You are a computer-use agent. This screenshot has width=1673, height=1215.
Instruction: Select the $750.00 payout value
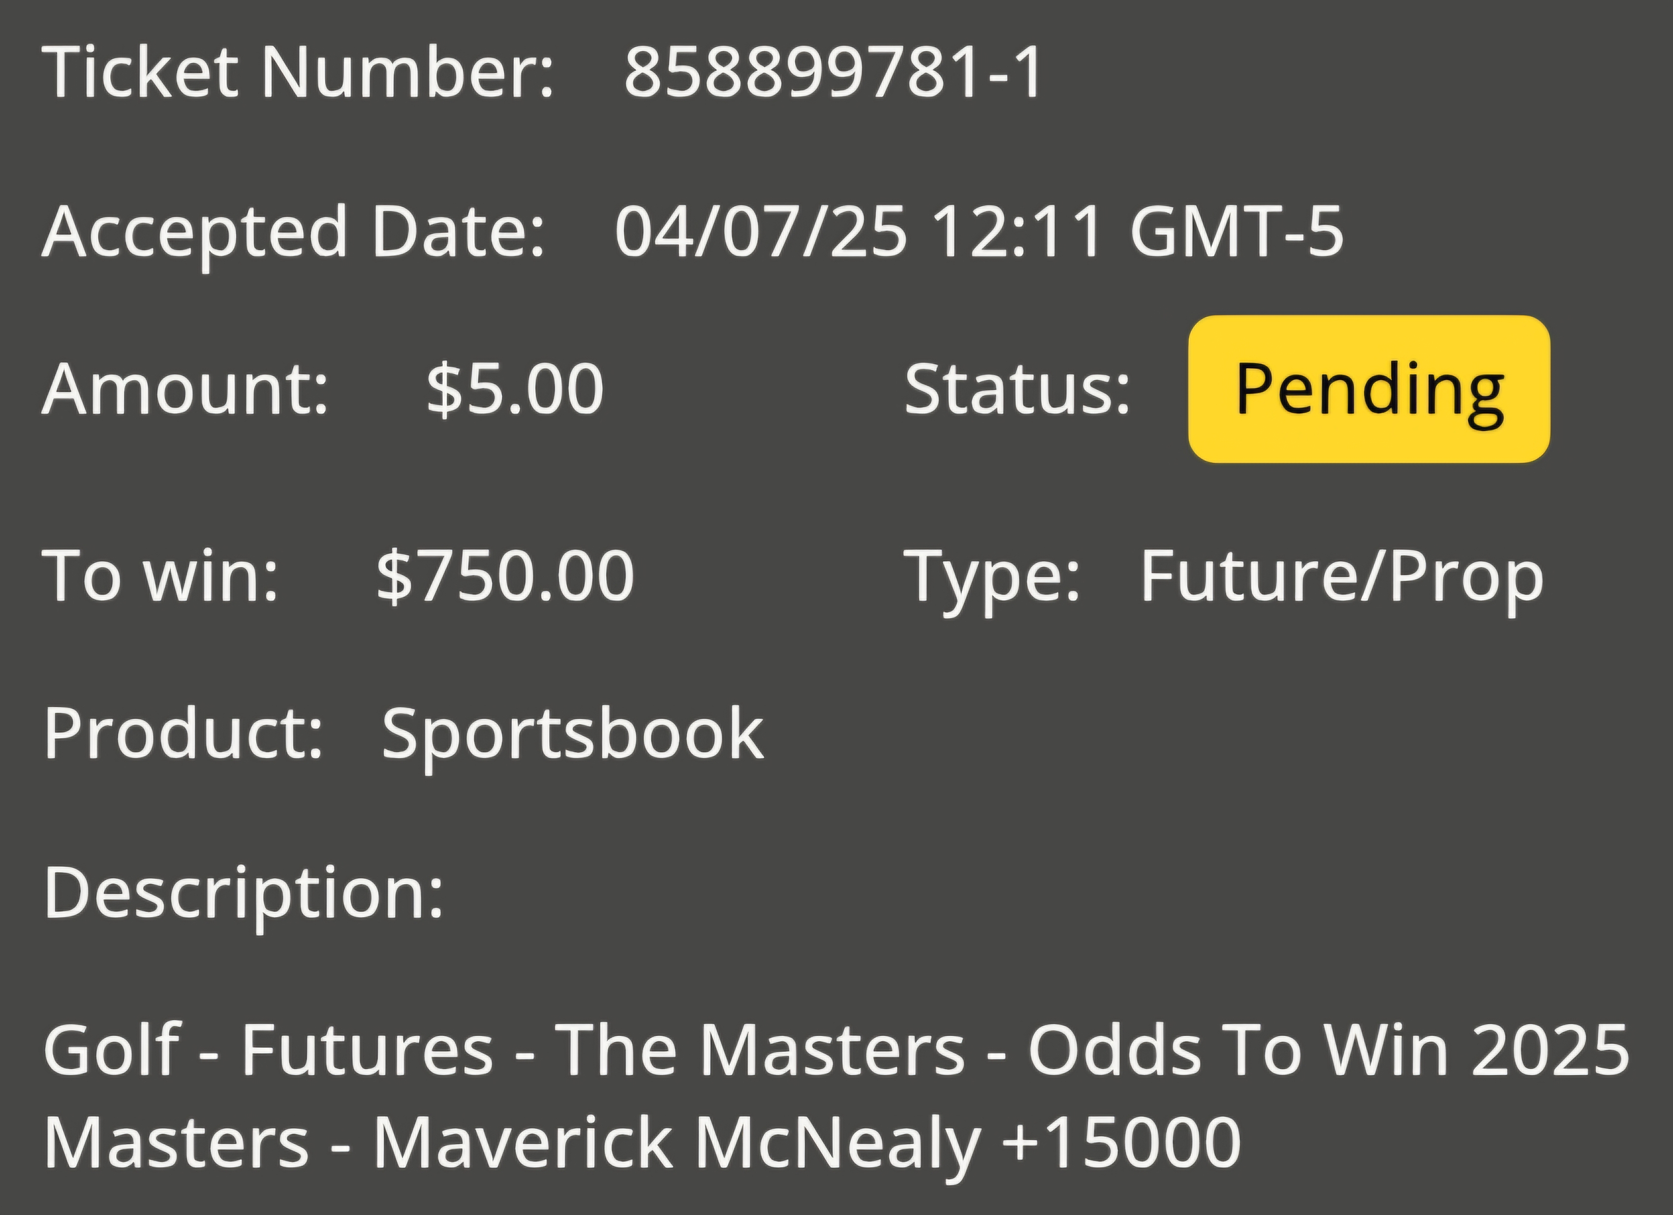coord(505,576)
